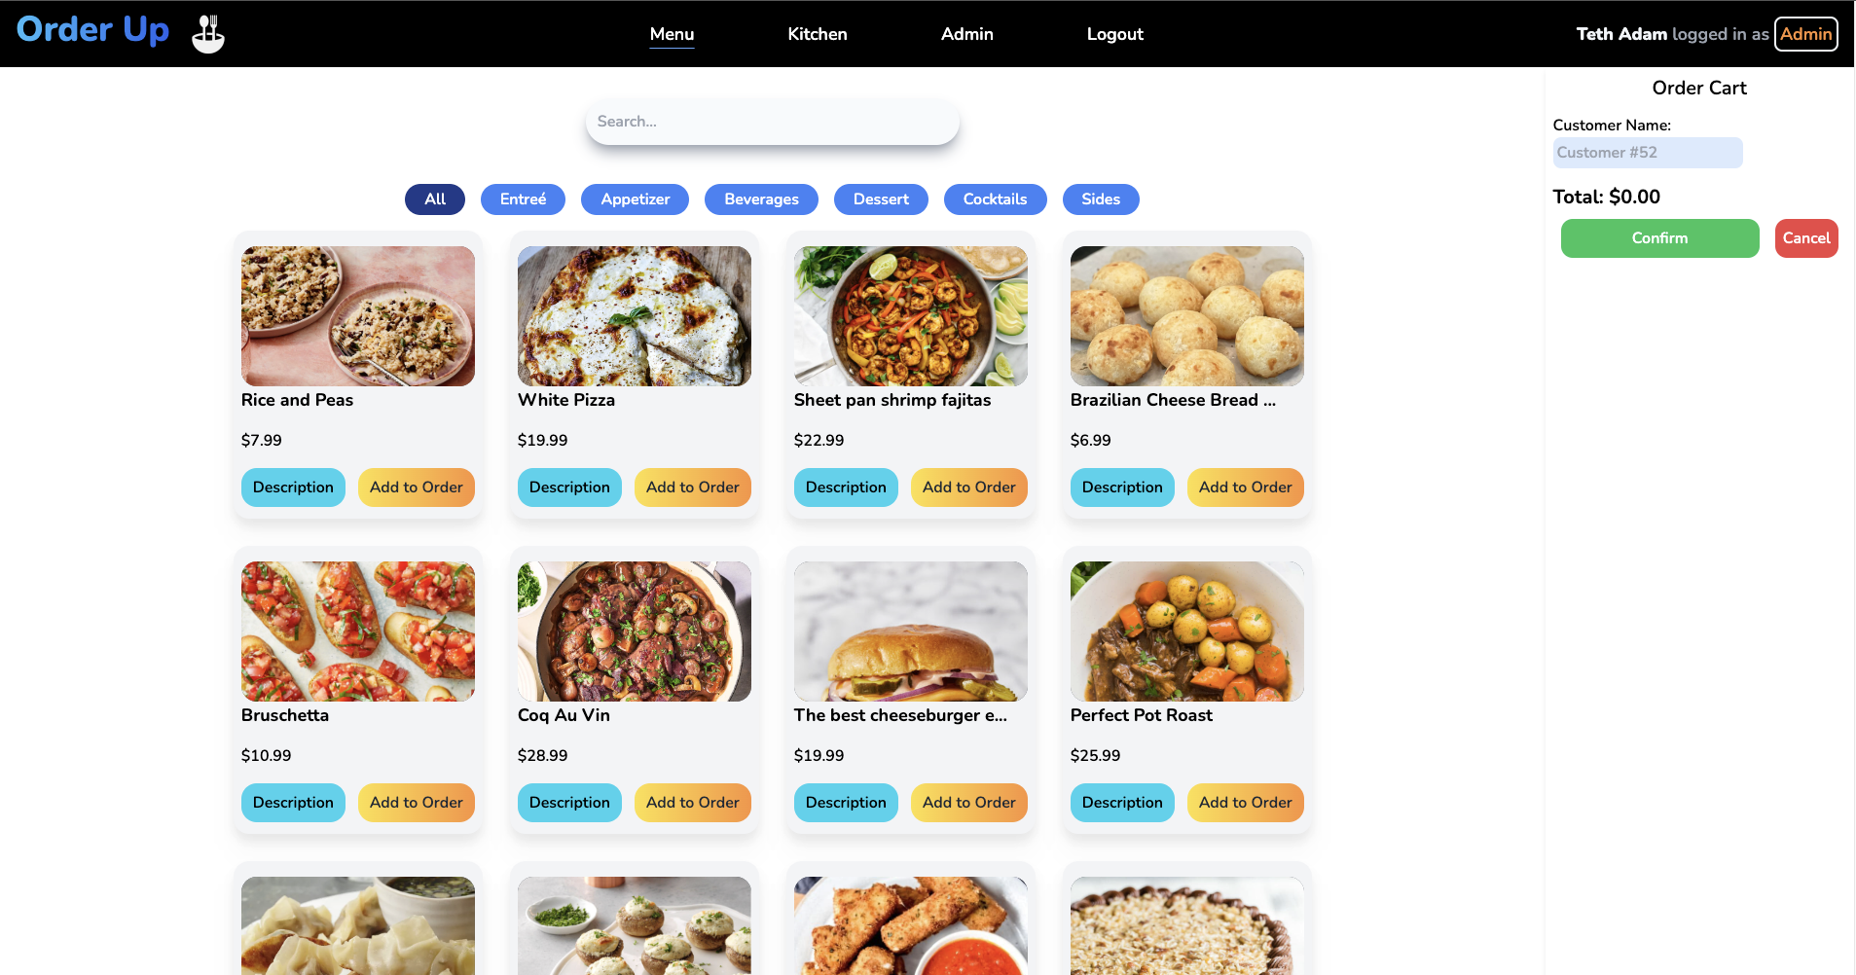This screenshot has height=975, width=1856.
Task: Click the Perfect Pot Roast image
Action: pyautogui.click(x=1186, y=632)
